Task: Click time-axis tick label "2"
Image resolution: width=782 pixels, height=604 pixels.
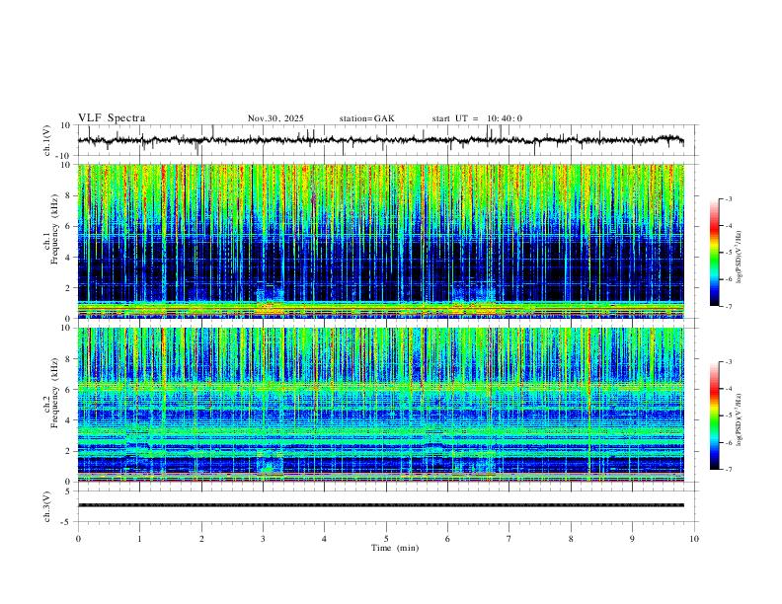Action: point(201,539)
